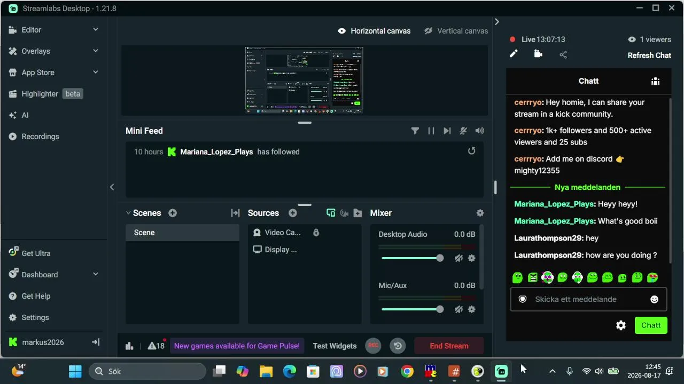Toggle Vertical canvas visibility
The width and height of the screenshot is (684, 384).
[428, 31]
